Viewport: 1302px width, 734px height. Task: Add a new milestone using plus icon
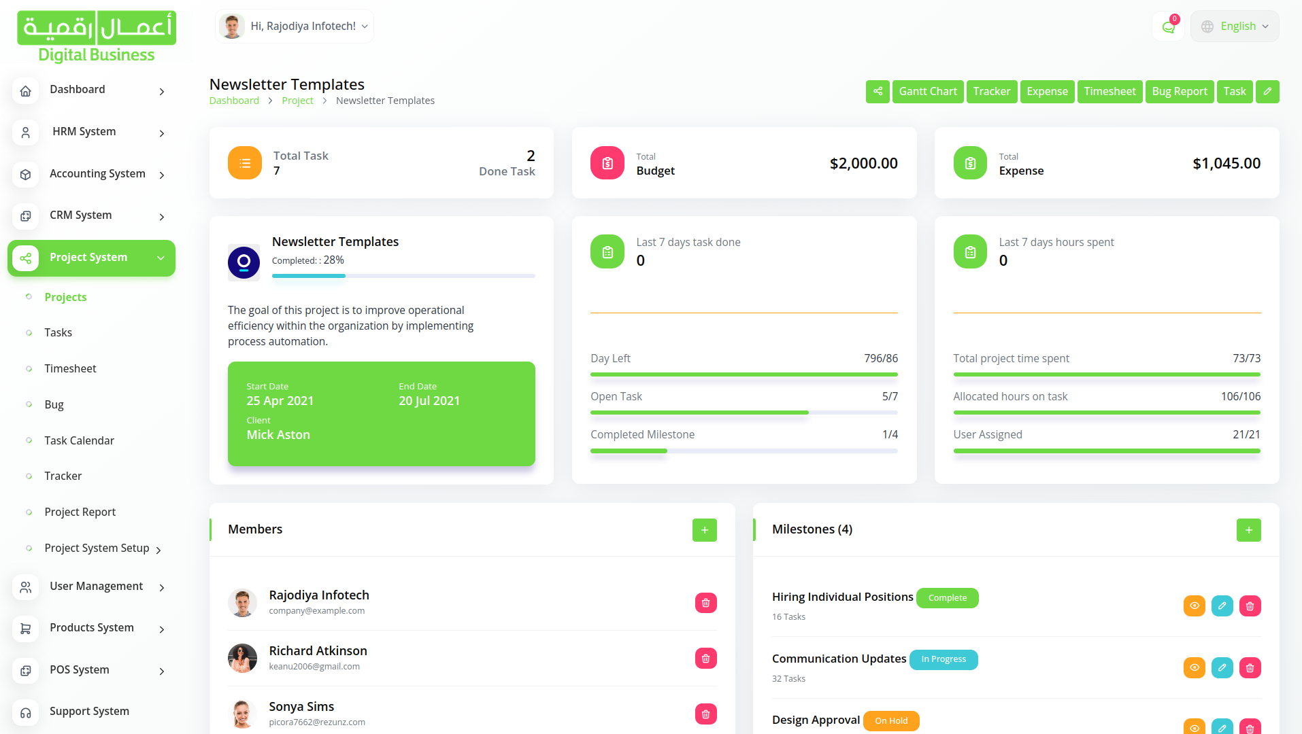pyautogui.click(x=1248, y=530)
